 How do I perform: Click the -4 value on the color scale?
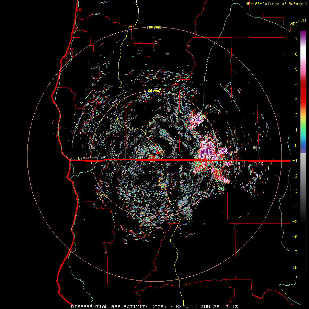click(295, 206)
